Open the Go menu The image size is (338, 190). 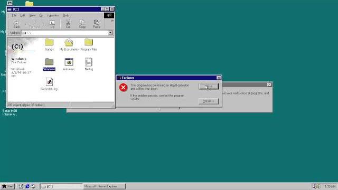tap(41, 15)
